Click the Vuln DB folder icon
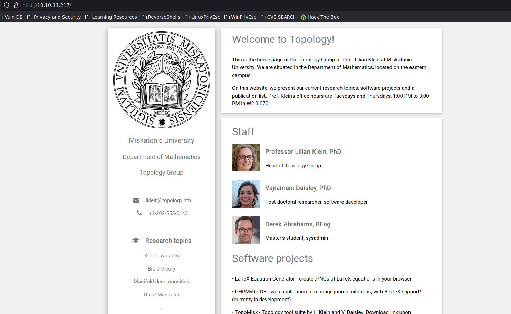 pyautogui.click(x=1, y=17)
